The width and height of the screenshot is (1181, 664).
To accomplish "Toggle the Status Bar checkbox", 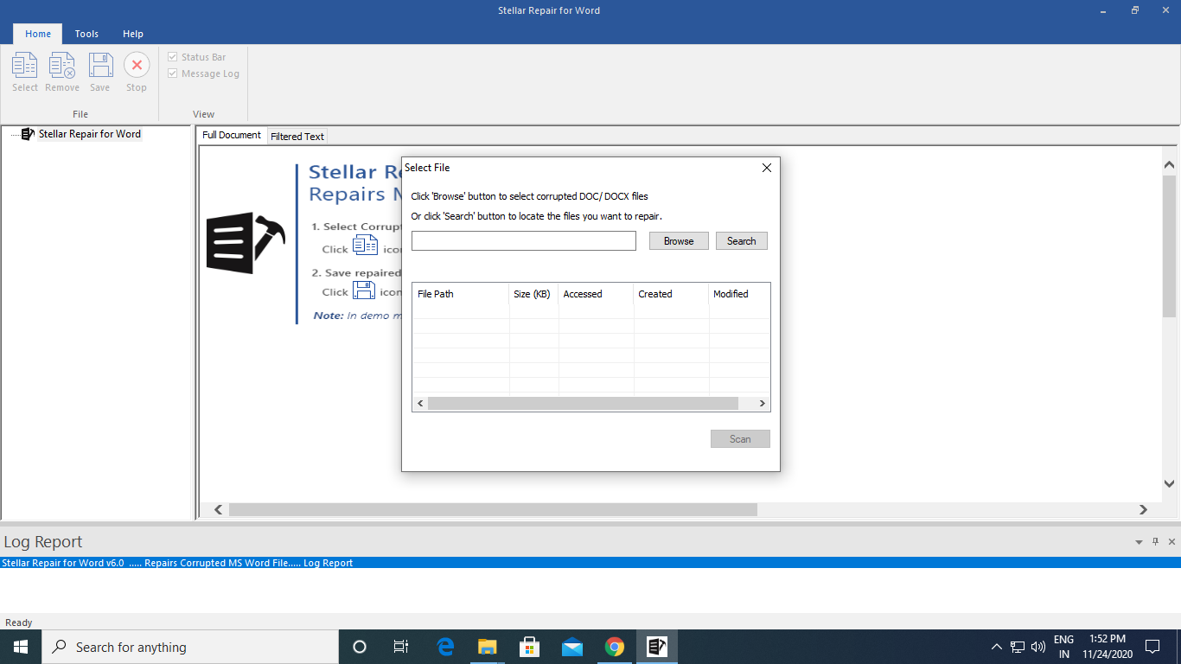I will click(196, 57).
